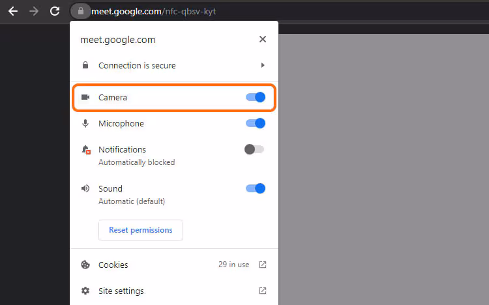Disable the Microphone permission toggle

coord(255,123)
